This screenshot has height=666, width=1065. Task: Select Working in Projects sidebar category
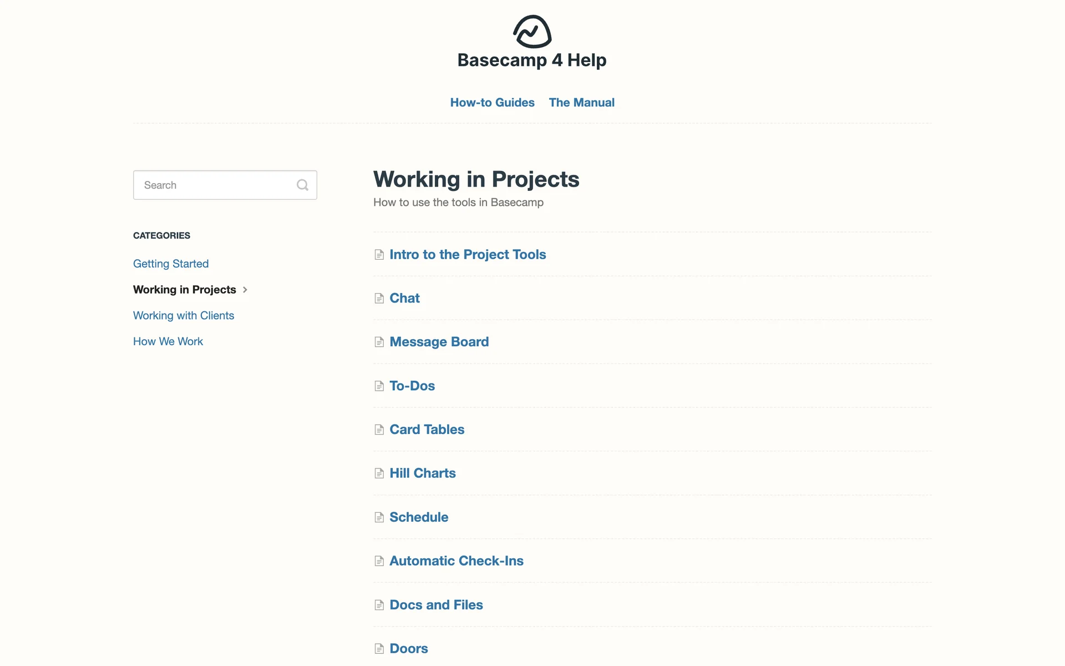[x=184, y=290]
